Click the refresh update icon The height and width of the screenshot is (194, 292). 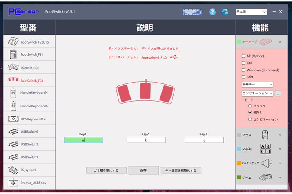[x=225, y=12]
